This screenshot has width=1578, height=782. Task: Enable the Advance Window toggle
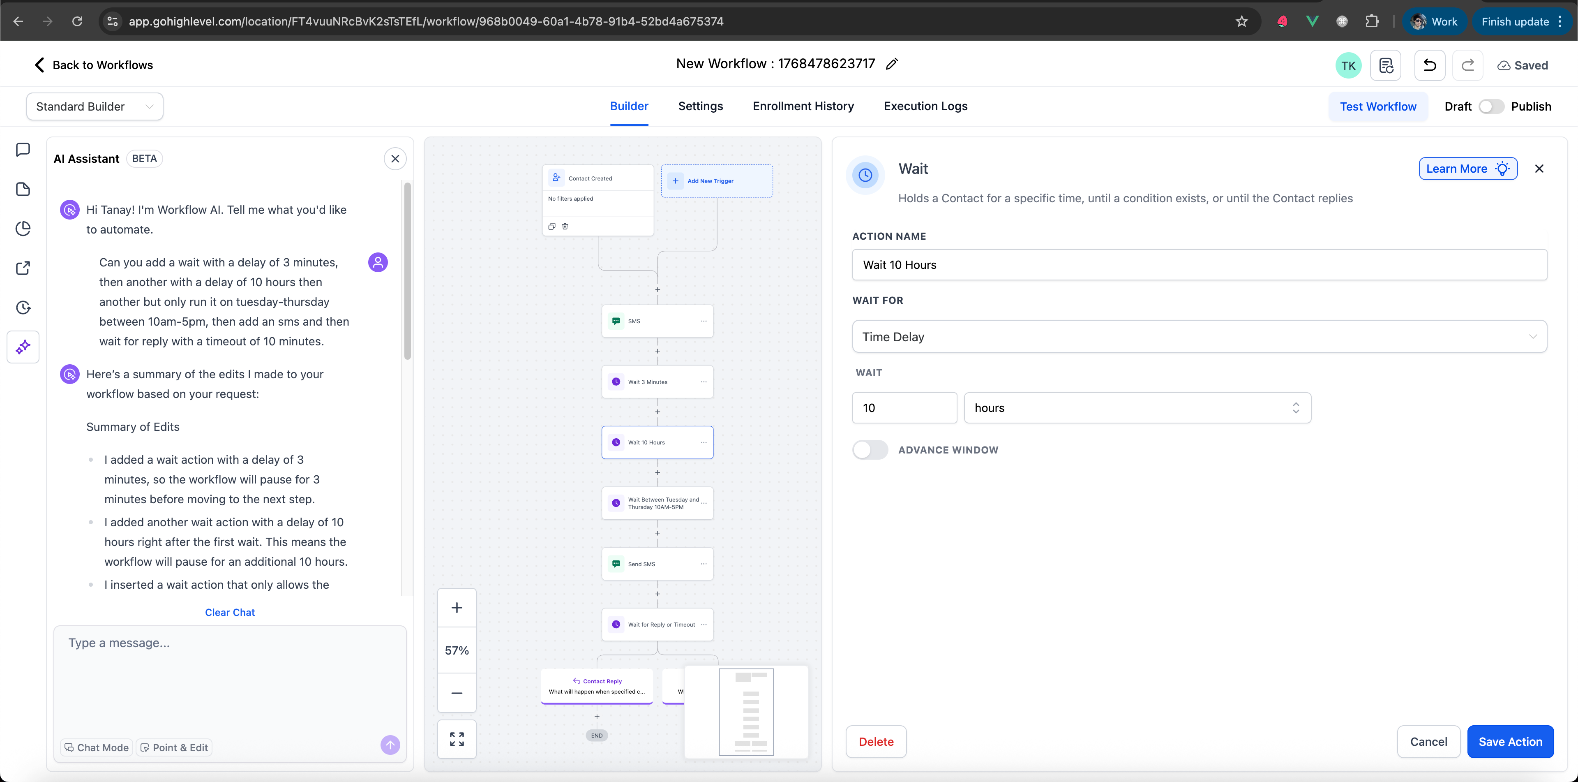coord(870,450)
